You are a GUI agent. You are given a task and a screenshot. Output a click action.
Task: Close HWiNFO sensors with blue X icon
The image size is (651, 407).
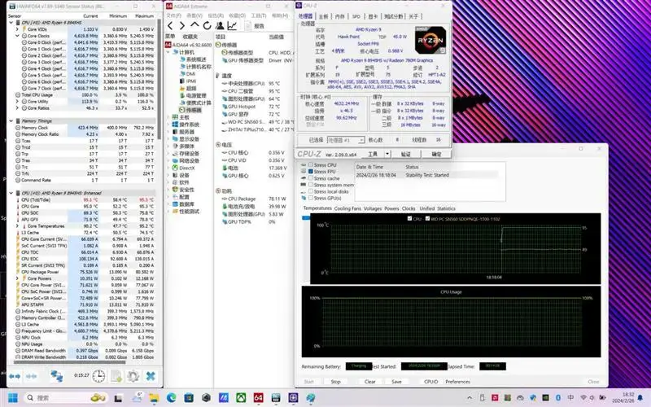click(x=151, y=376)
